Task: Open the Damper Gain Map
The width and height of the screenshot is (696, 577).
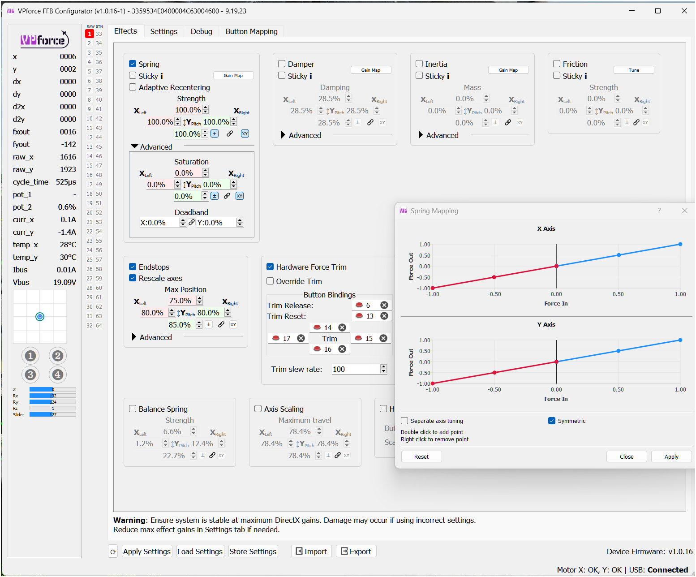Action: click(371, 70)
